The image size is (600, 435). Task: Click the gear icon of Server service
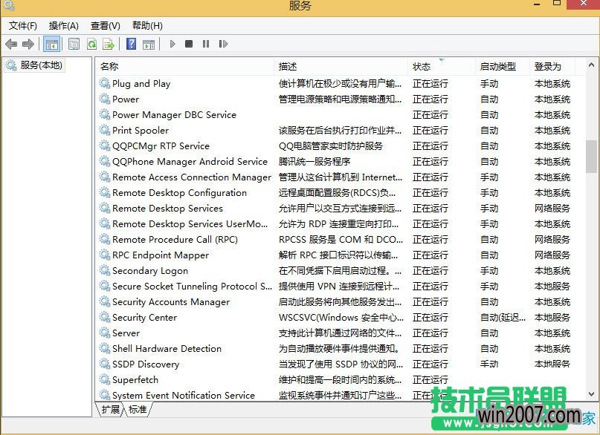tap(105, 333)
